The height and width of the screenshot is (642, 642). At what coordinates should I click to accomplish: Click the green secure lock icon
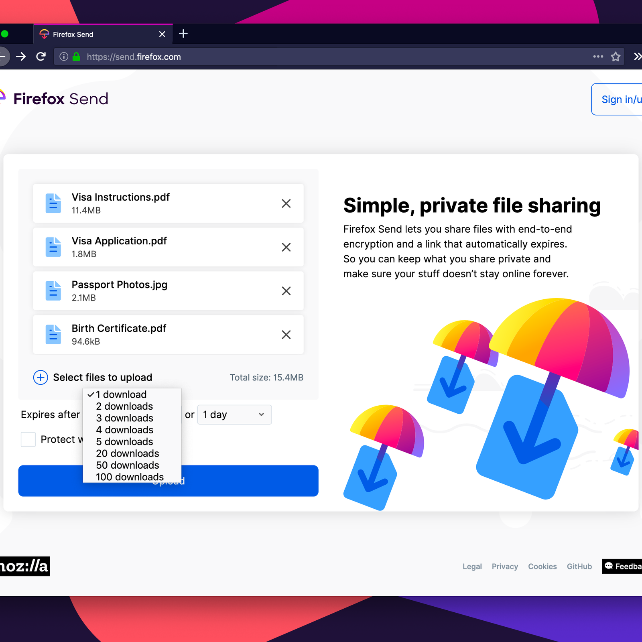click(x=76, y=57)
